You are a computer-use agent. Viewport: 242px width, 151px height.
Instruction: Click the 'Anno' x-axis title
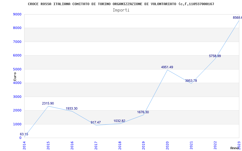235,148
